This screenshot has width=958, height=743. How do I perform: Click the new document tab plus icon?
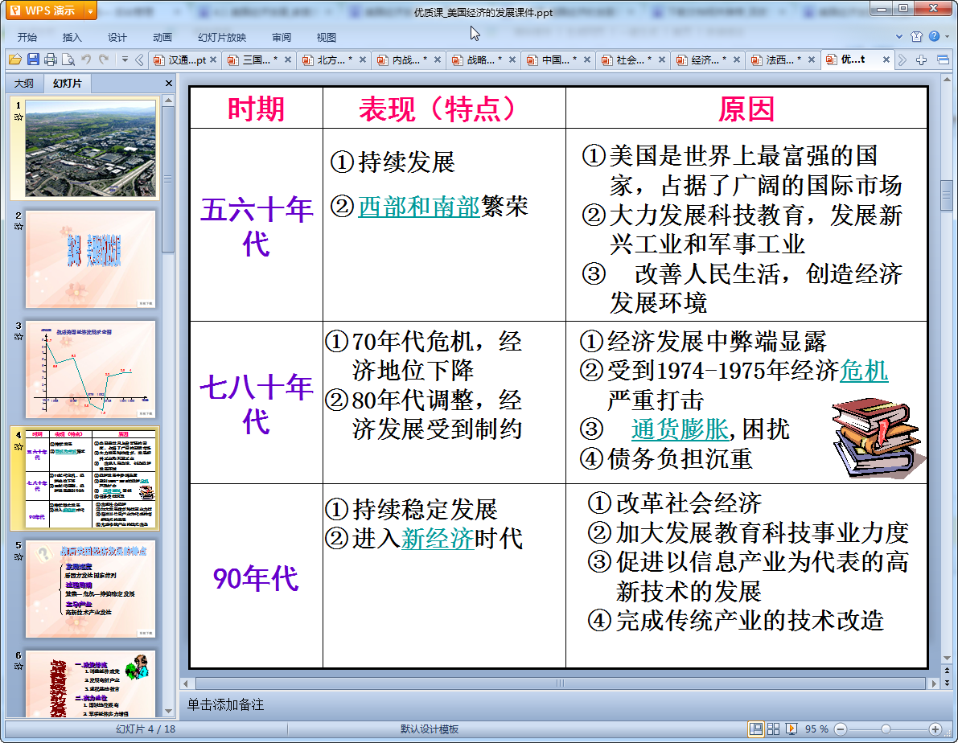(x=921, y=60)
